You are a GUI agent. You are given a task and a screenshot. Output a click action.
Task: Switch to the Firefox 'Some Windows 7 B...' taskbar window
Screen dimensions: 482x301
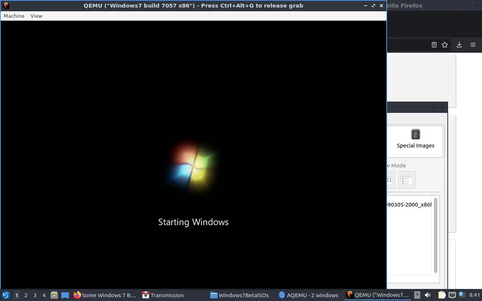105,295
